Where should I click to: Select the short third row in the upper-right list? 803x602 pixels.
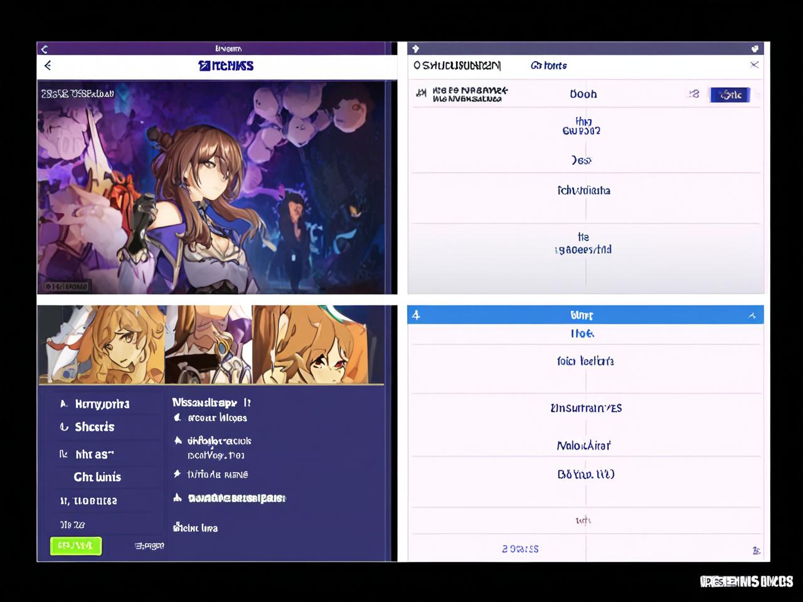click(x=582, y=160)
